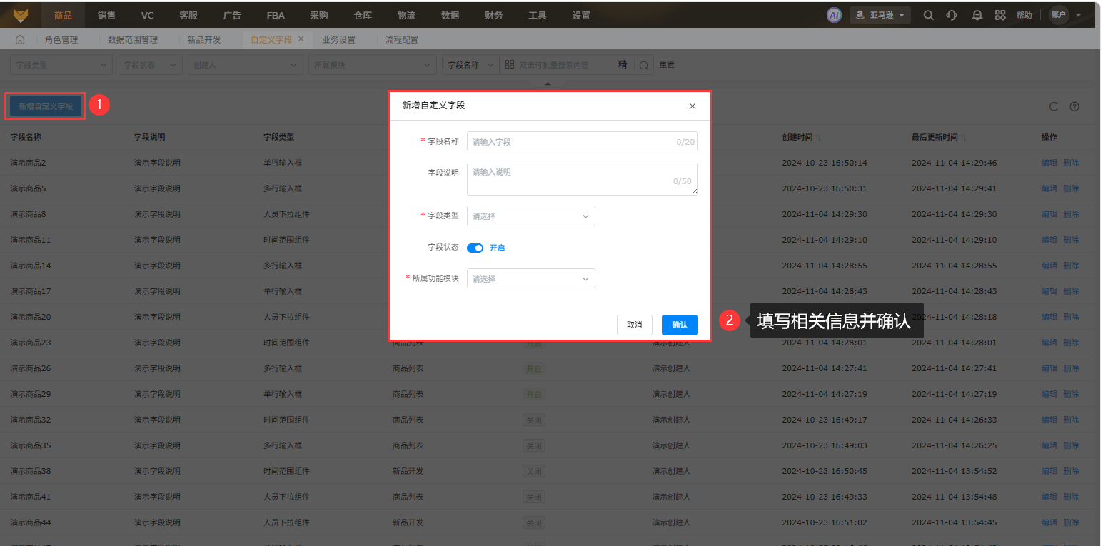1103x546 pixels.
Task: Sort by 创建时间 column icon
Action: (818, 137)
